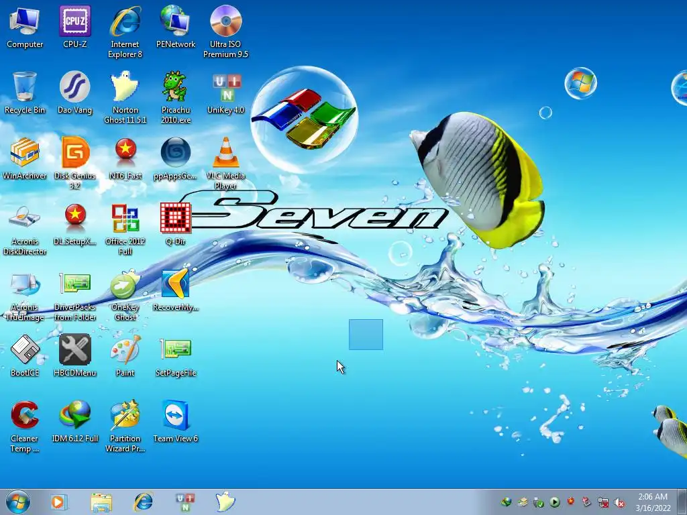Screen dimensions: 687x515
Task: Click the muted volume tray icon
Action: [x=619, y=502]
